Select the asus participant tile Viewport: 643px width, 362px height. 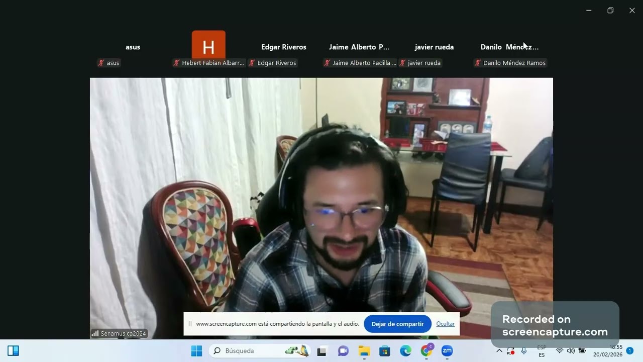coord(133,47)
